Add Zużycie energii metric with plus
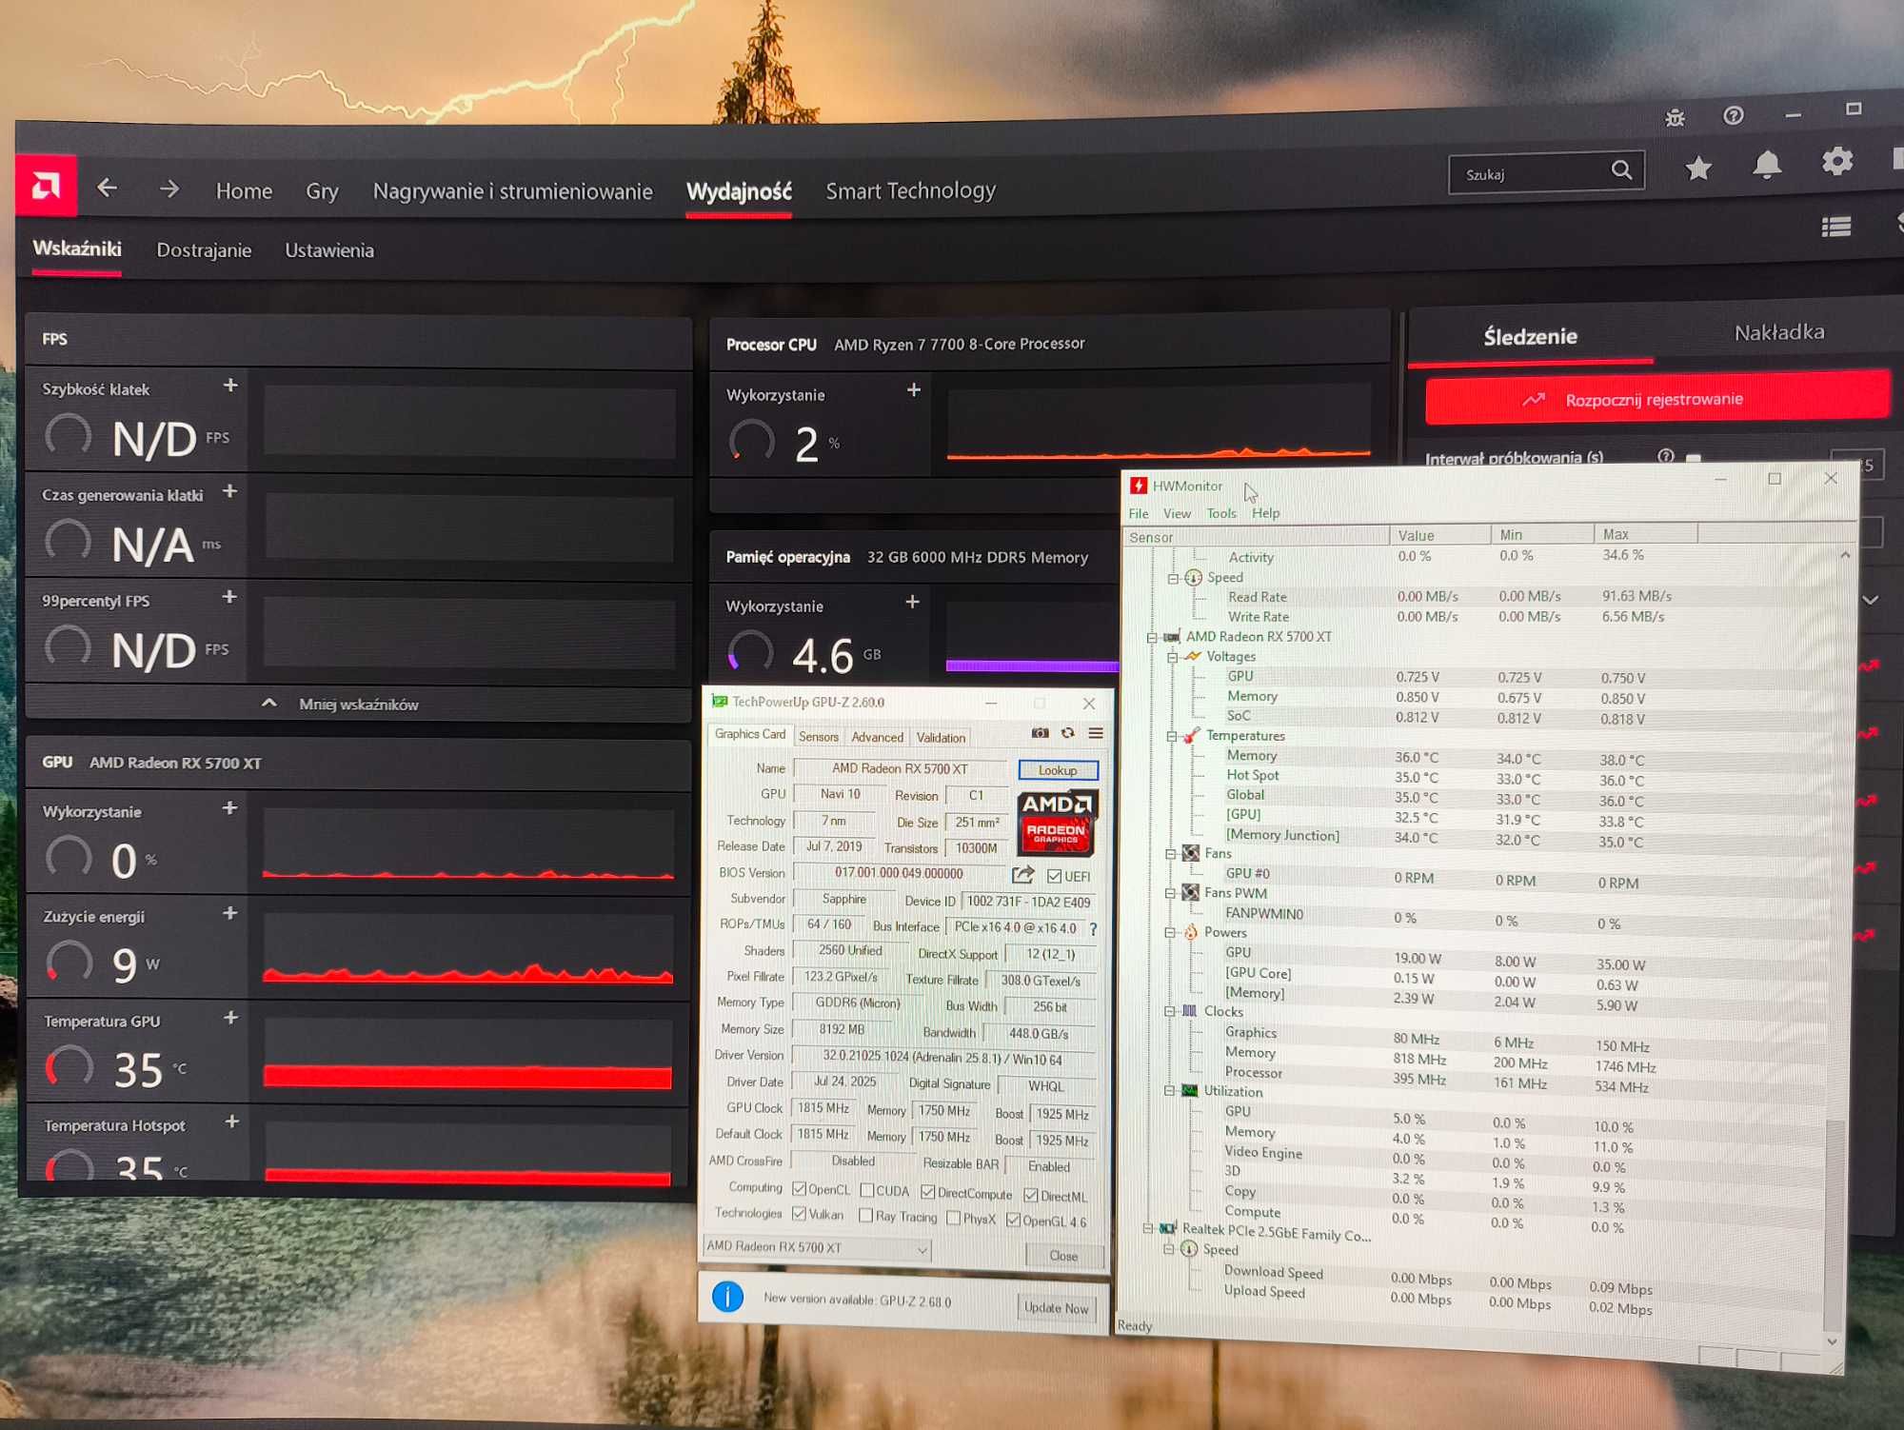Screen dimensions: 1904x1430 [230, 913]
